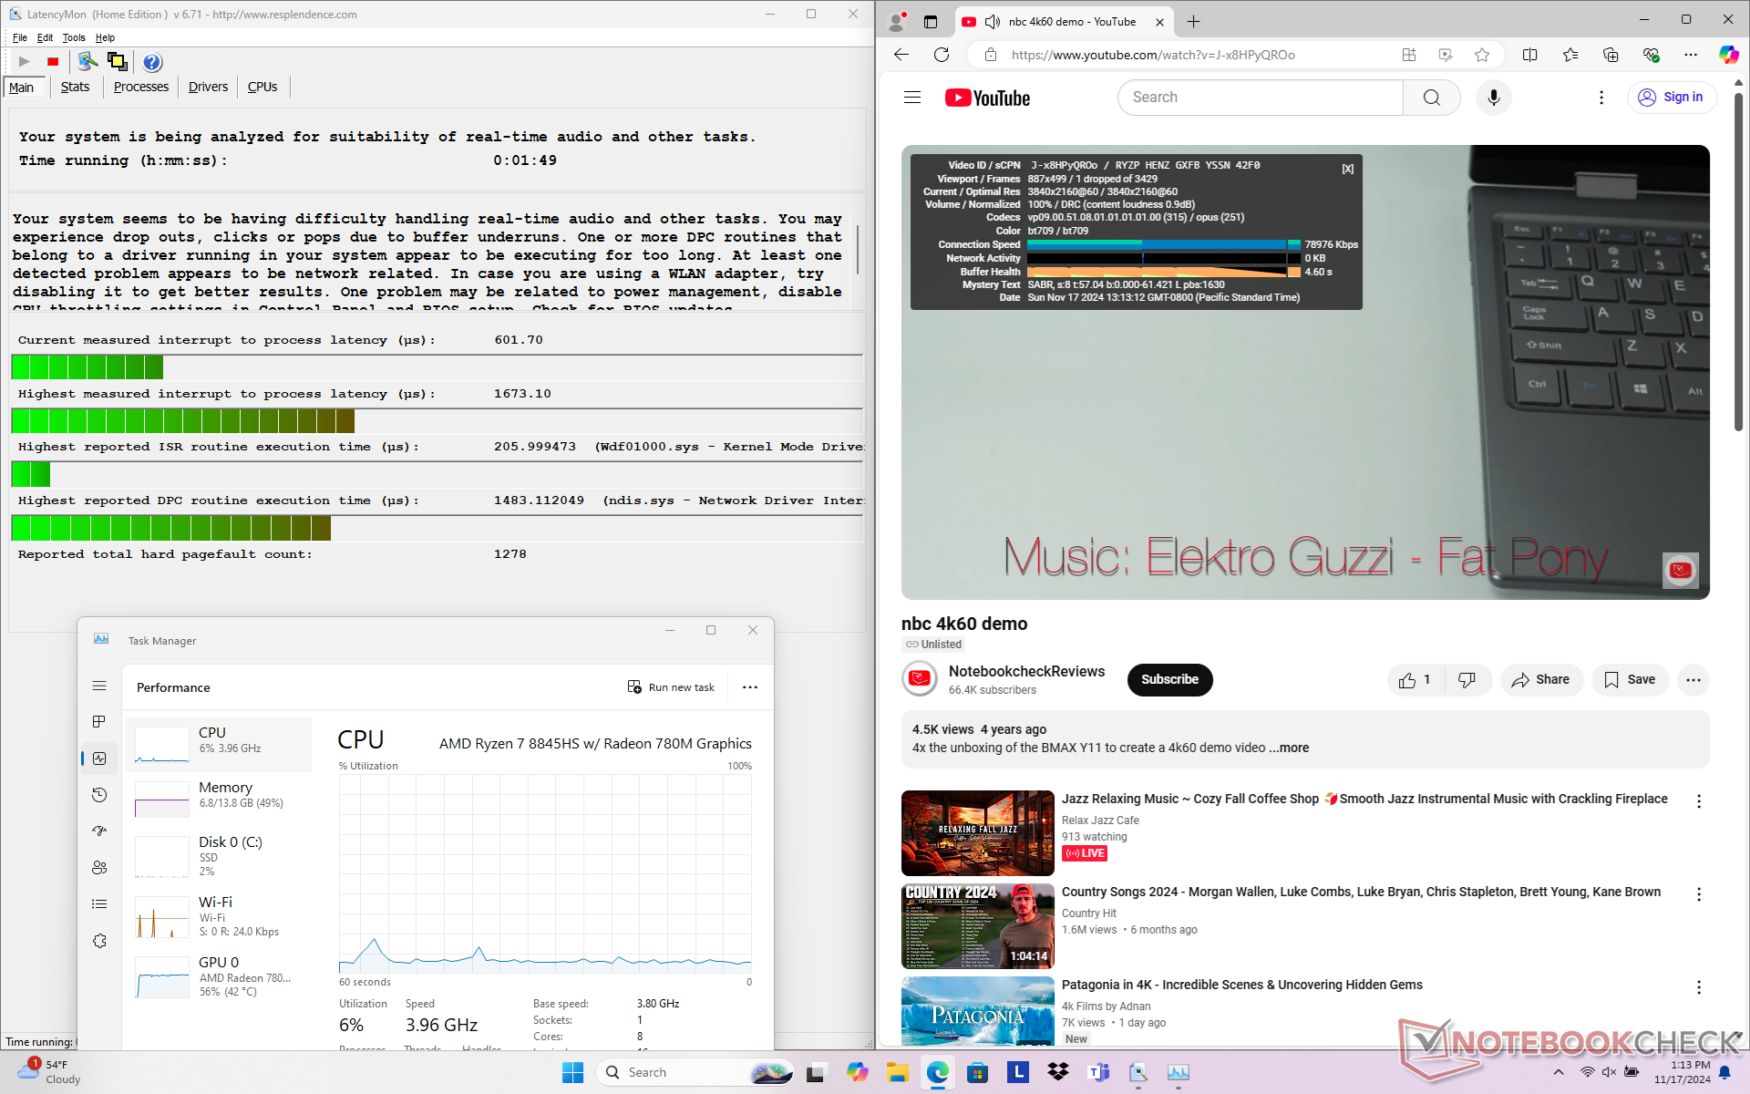Open Task Manager App history sidebar icon

click(x=100, y=795)
